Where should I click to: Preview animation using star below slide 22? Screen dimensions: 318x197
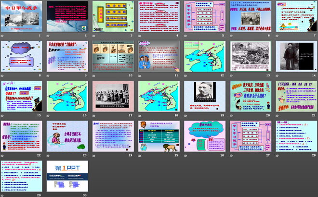point(2,156)
